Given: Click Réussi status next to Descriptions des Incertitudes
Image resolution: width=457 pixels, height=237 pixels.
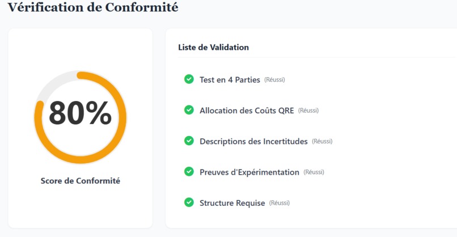Looking at the screenshot, I should point(322,141).
